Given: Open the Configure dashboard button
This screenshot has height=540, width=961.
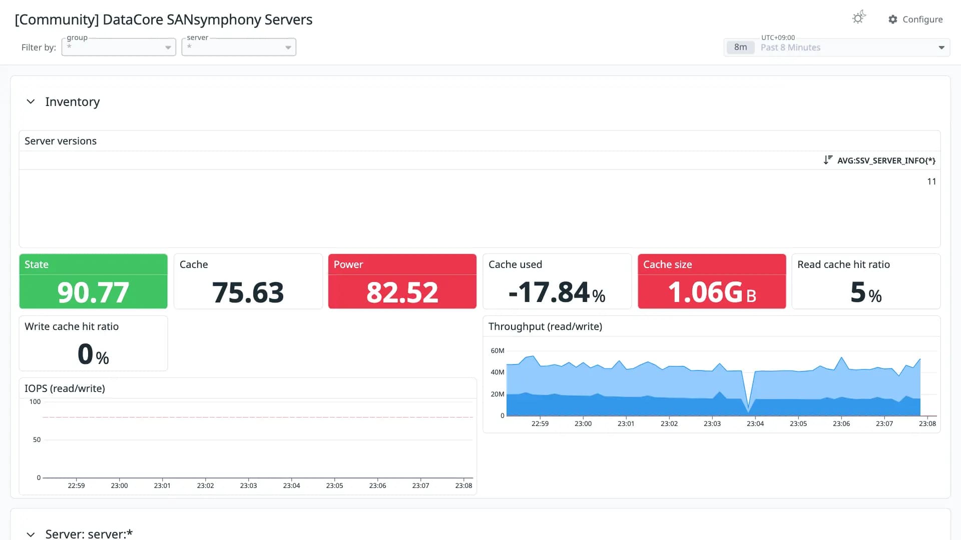Looking at the screenshot, I should [915, 19].
